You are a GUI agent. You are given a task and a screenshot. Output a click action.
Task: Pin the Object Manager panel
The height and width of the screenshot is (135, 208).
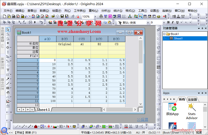[202, 28]
